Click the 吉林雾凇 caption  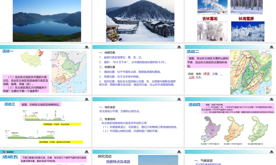click(210, 19)
